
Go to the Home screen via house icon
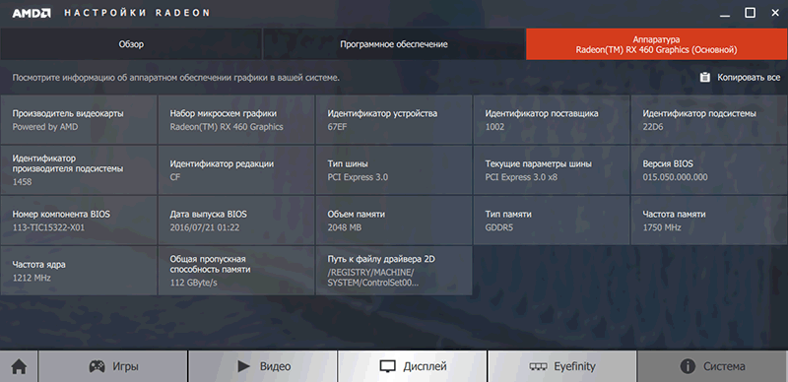tap(19, 366)
